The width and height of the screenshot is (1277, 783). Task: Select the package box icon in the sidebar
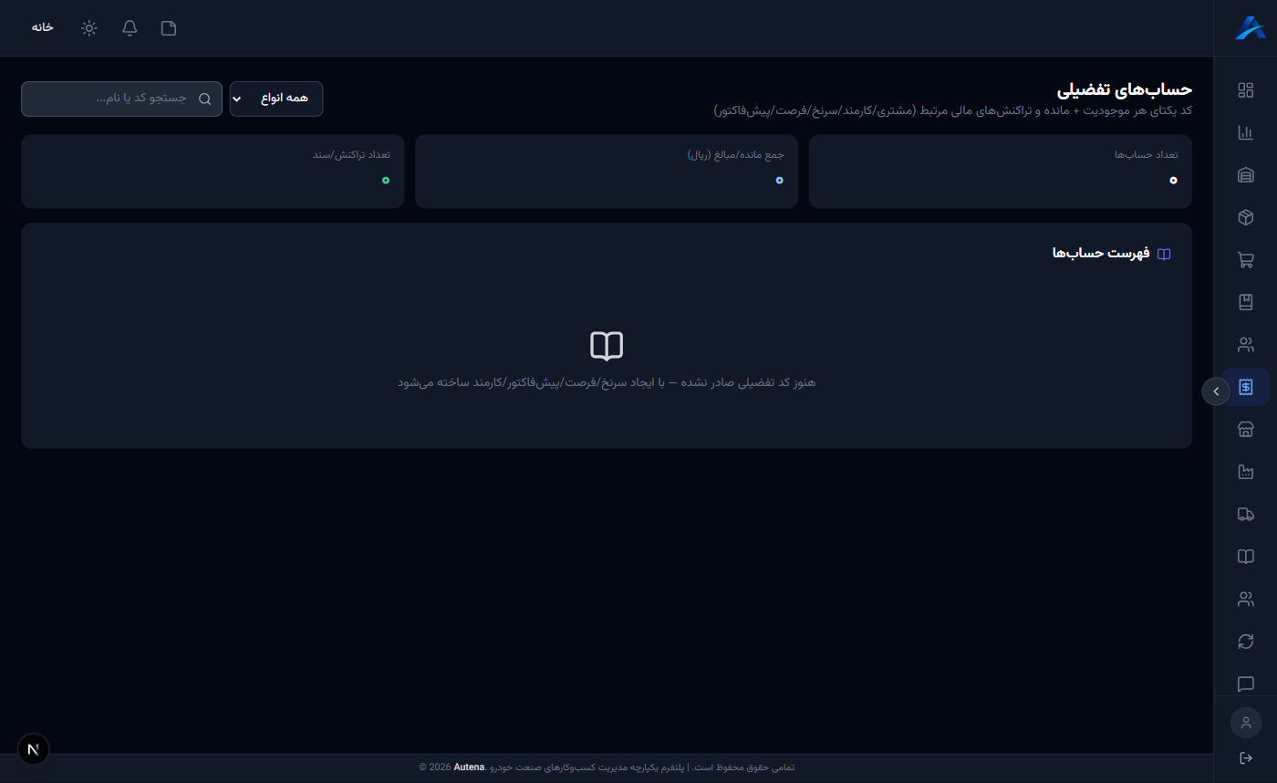1245,217
